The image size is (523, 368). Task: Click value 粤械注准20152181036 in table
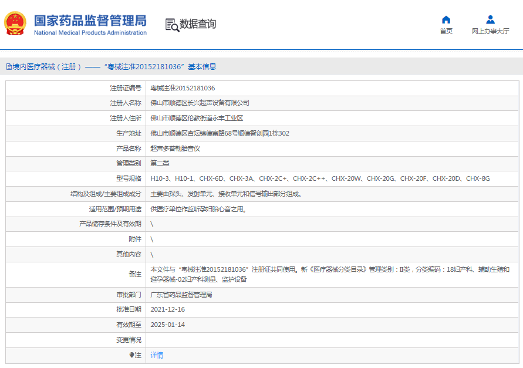tap(183, 88)
